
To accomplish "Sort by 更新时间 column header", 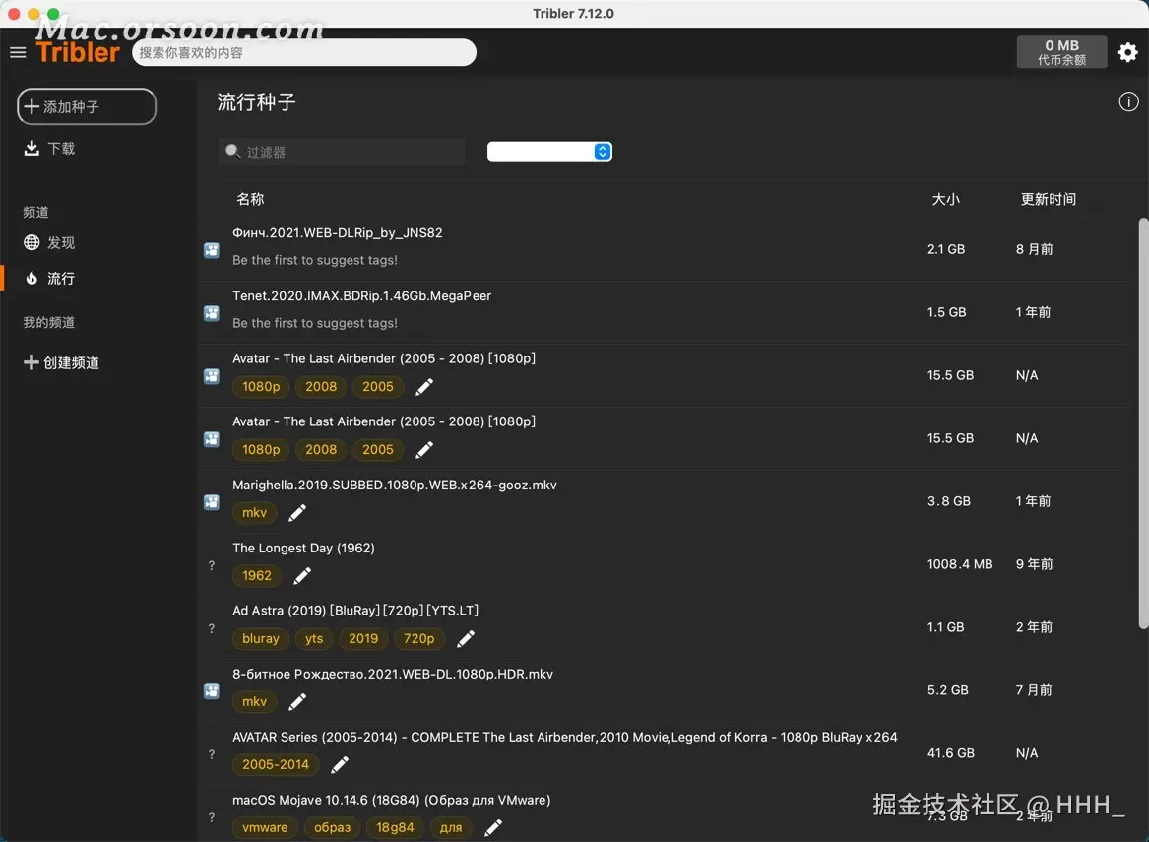I will click(1048, 199).
